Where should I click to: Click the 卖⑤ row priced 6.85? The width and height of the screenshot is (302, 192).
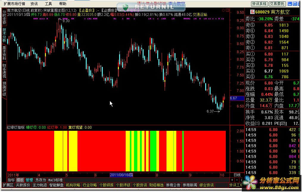(x=272, y=25)
